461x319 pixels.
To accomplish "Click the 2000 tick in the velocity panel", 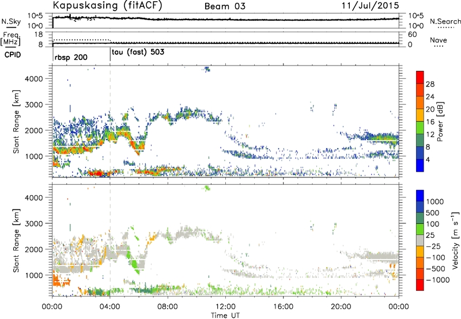I will 34,249.
